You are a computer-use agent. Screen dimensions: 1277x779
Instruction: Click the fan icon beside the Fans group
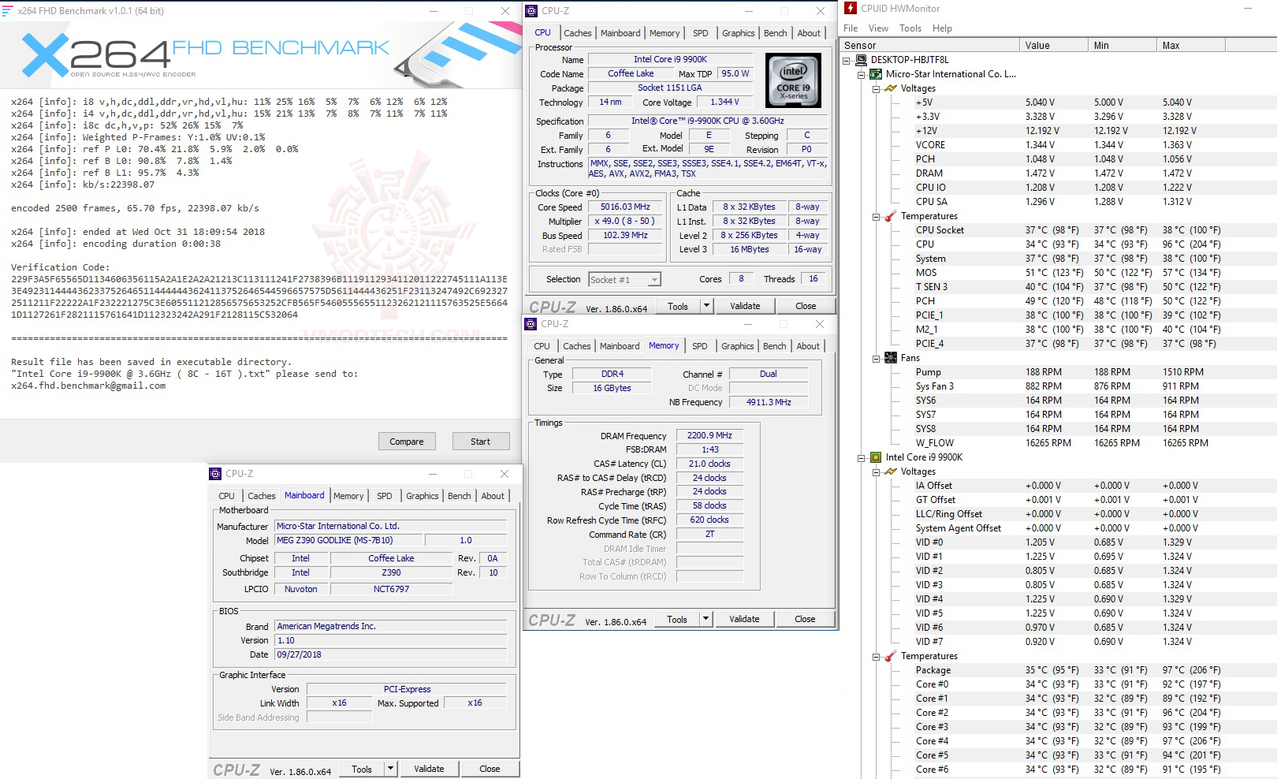point(890,357)
